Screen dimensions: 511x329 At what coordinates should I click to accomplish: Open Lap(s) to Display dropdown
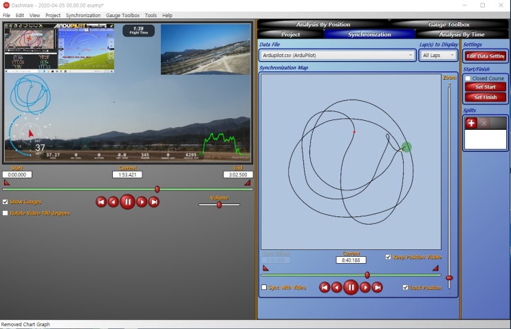pyautogui.click(x=438, y=56)
